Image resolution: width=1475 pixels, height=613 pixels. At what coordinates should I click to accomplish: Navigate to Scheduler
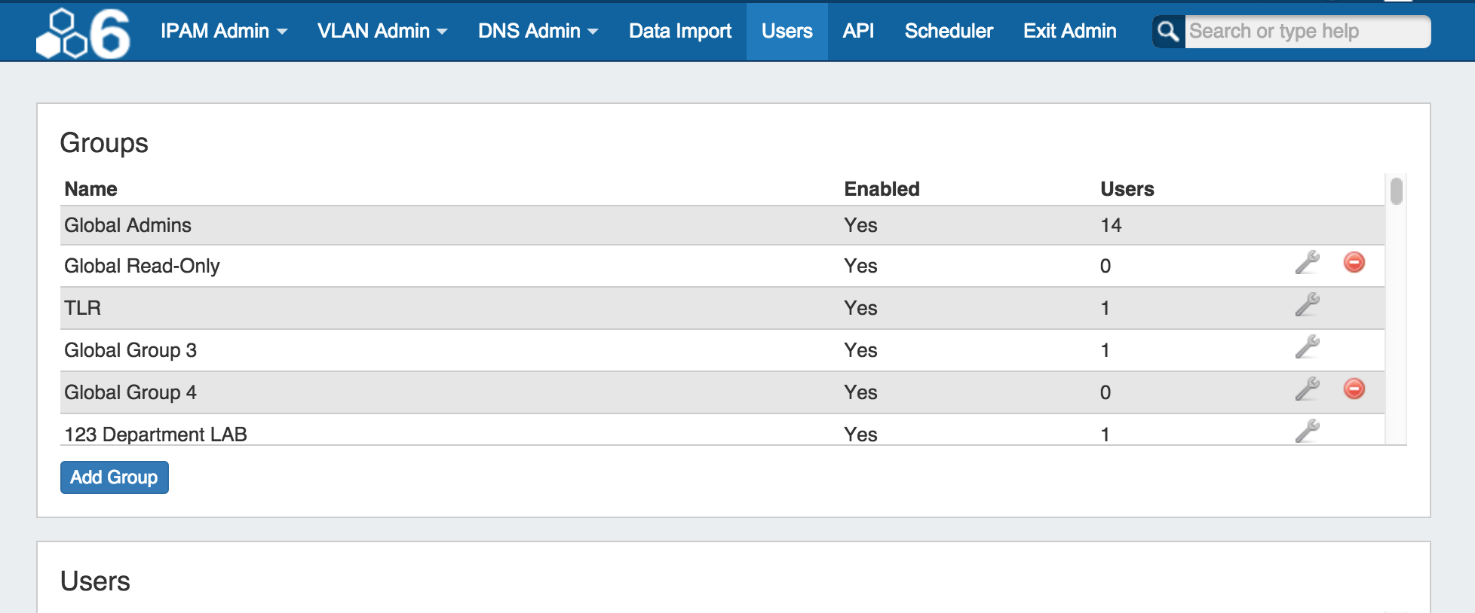pyautogui.click(x=949, y=31)
